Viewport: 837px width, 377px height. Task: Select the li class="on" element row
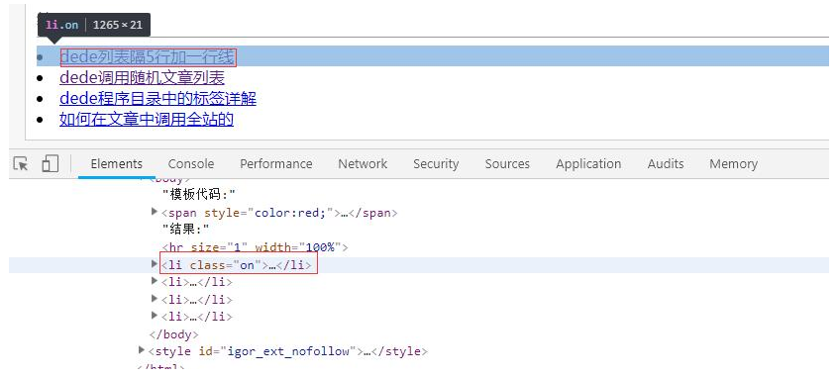[x=418, y=264]
